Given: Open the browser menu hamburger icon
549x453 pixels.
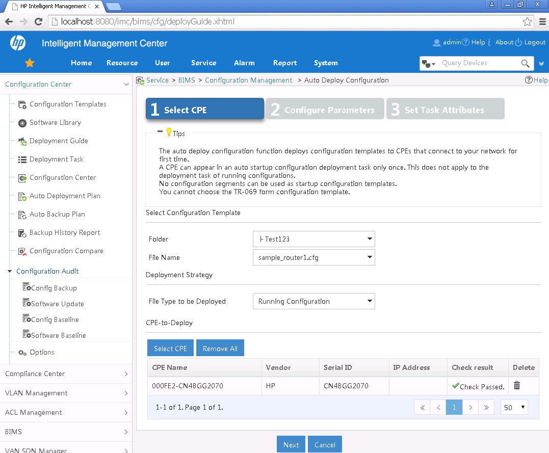Looking at the screenshot, I should click(x=542, y=22).
